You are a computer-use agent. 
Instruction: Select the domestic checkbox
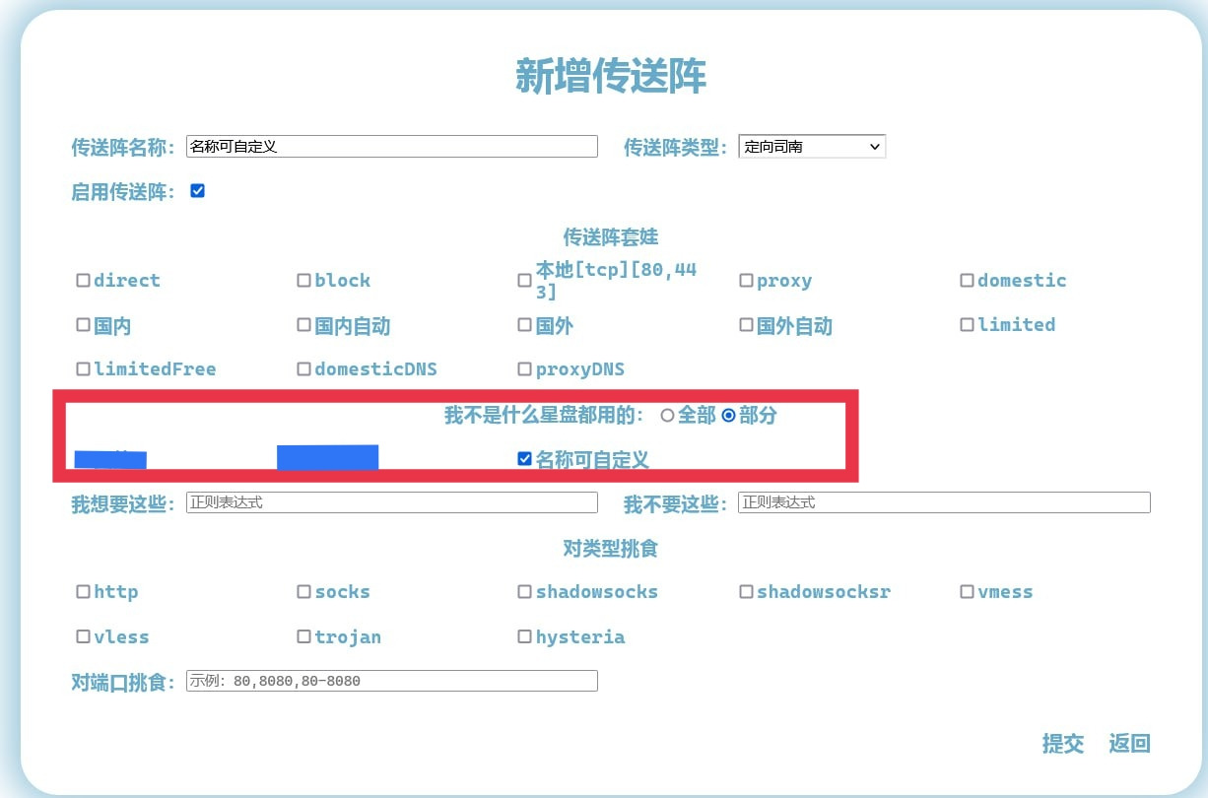click(968, 281)
